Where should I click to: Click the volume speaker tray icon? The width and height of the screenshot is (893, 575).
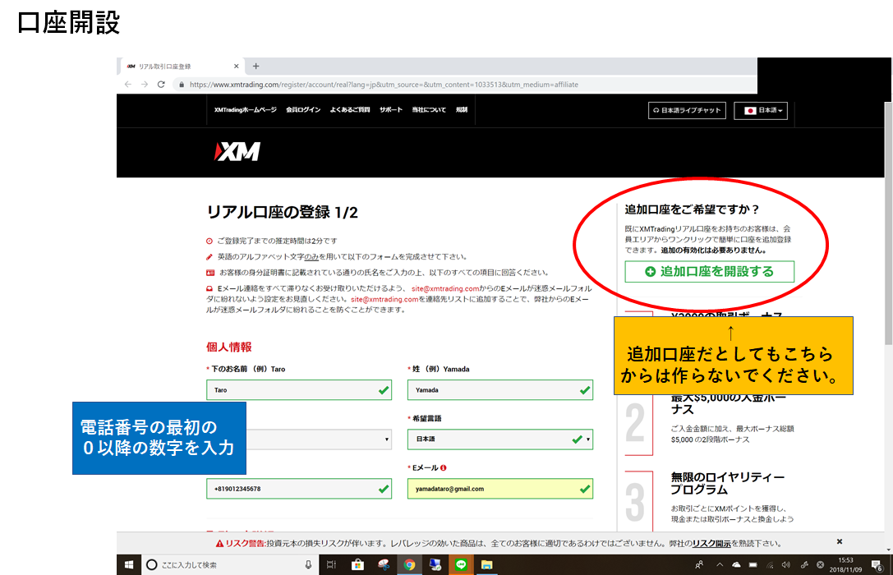[x=786, y=565]
